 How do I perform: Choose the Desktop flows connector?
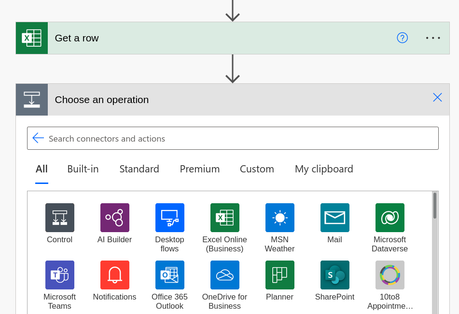coord(170,218)
